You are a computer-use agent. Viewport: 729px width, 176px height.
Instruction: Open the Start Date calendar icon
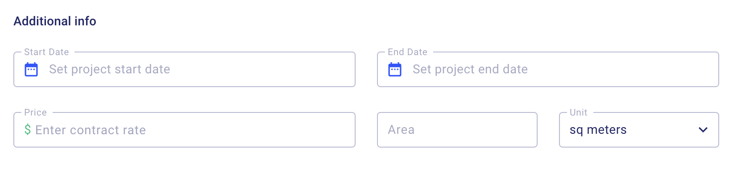(x=31, y=70)
